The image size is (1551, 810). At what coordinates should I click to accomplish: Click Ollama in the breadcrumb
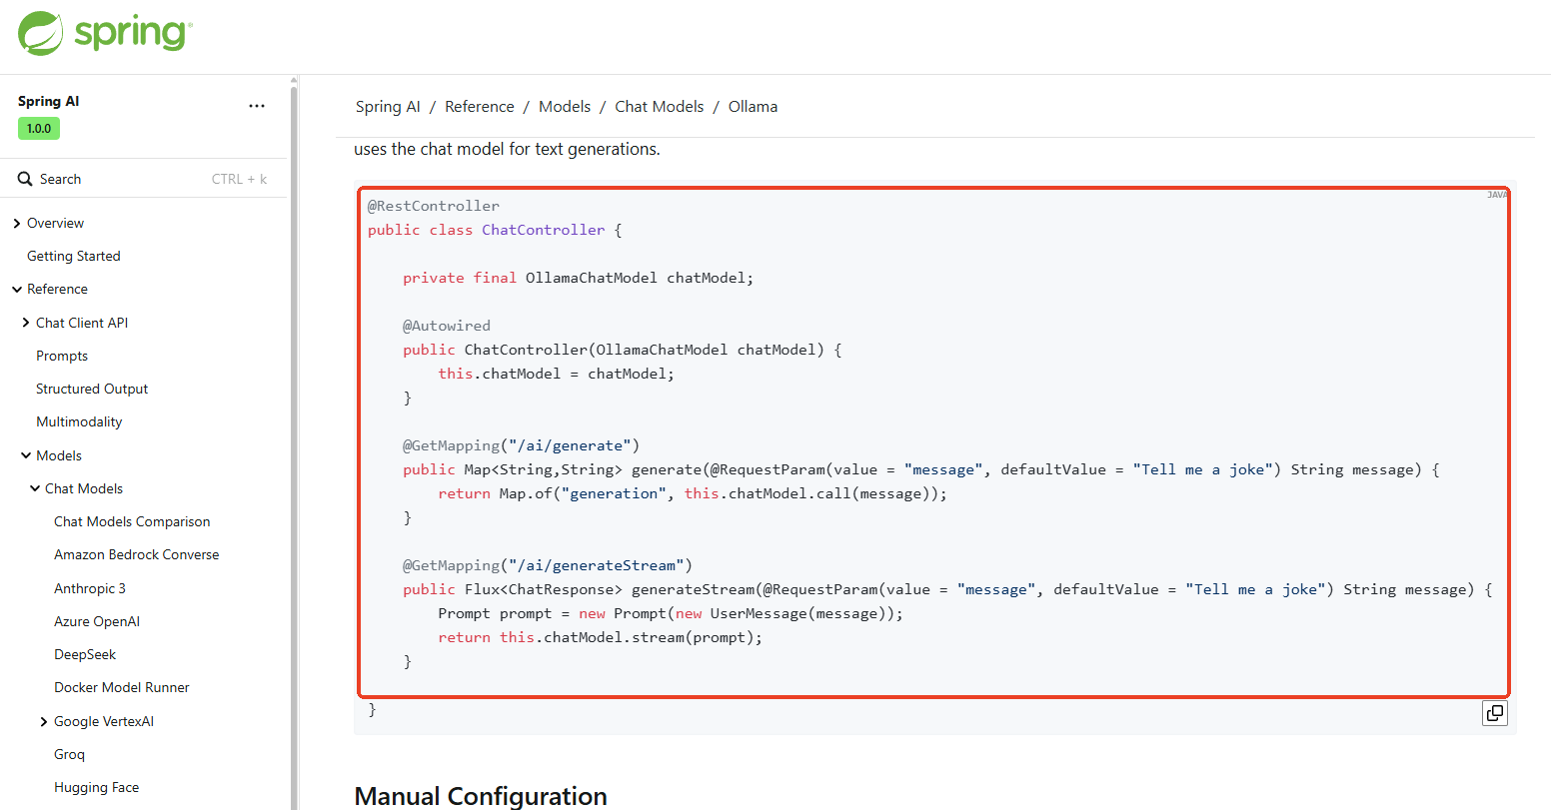(753, 107)
